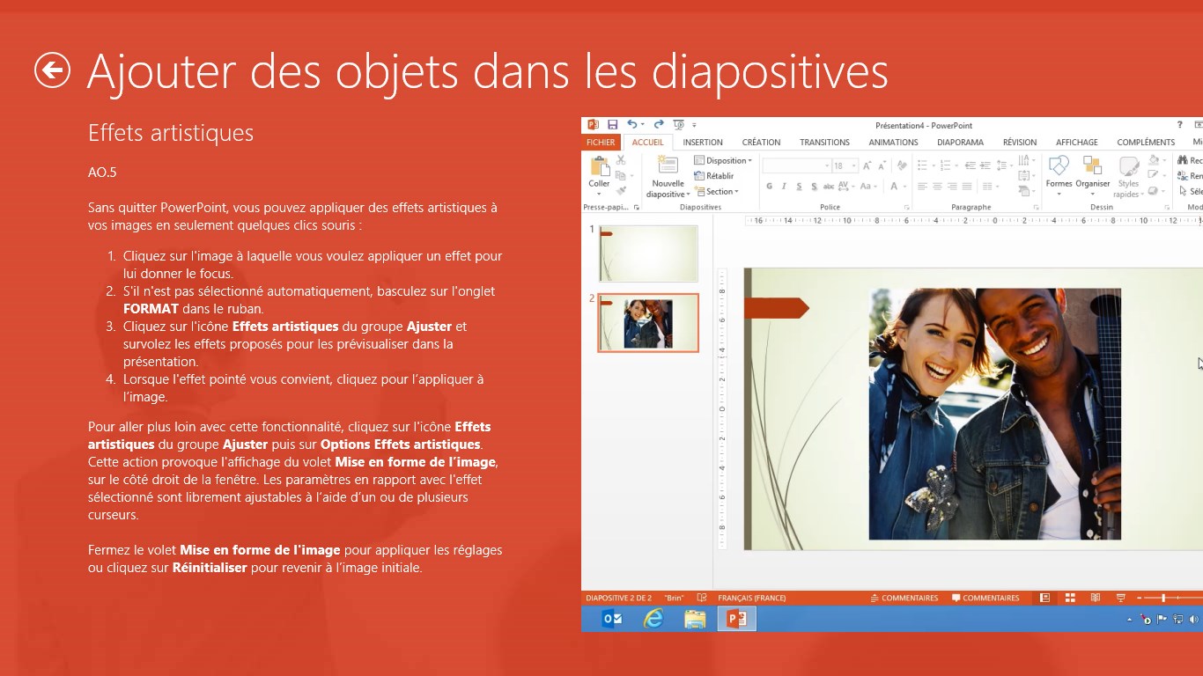This screenshot has height=676, width=1203.
Task: Click the Rétablir reset button
Action: pos(718,176)
